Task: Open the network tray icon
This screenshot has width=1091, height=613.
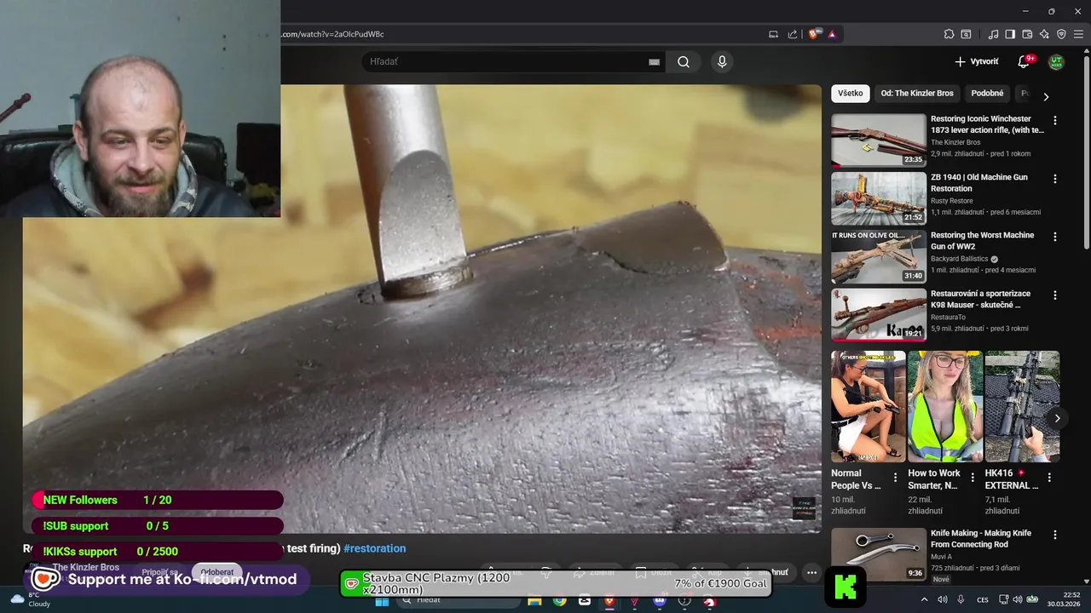Action: click(x=1003, y=599)
